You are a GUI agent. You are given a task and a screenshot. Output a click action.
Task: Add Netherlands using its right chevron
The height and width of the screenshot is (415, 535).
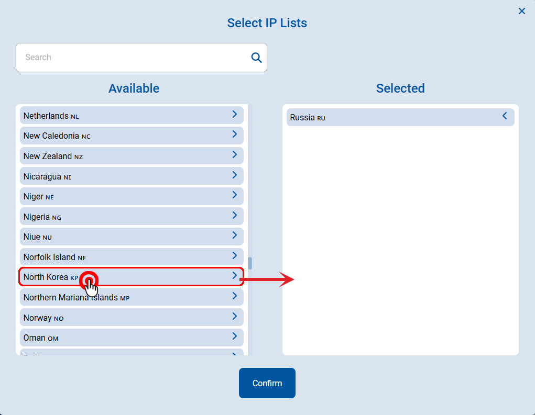[x=234, y=114]
